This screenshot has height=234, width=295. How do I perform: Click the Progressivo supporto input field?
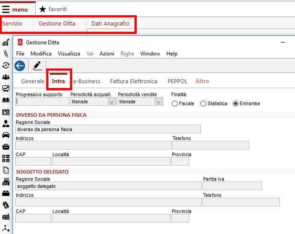[42, 102]
